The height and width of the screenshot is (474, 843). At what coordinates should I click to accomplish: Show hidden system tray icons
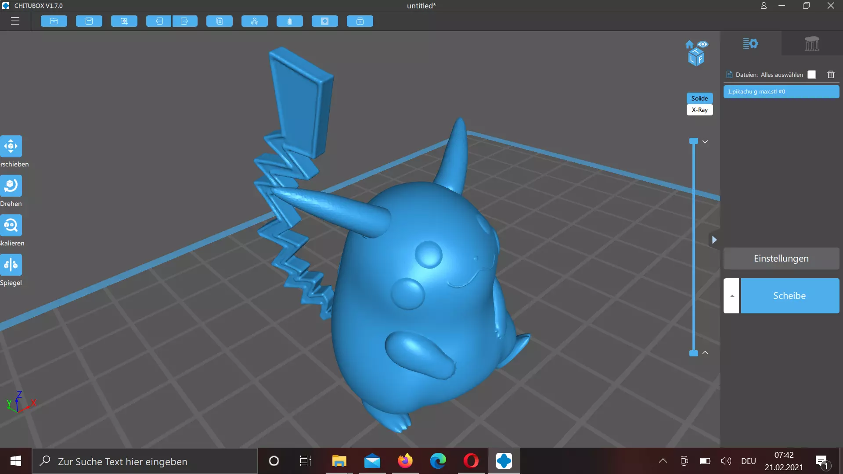663,461
